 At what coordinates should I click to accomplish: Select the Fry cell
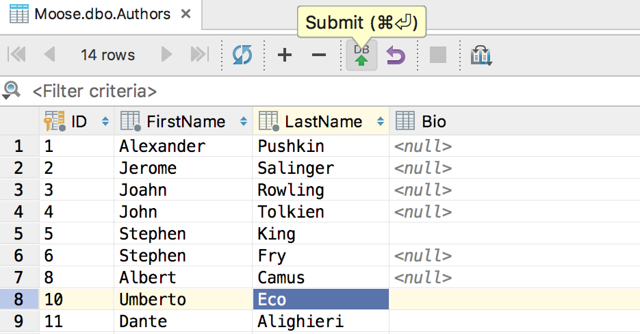pos(321,255)
